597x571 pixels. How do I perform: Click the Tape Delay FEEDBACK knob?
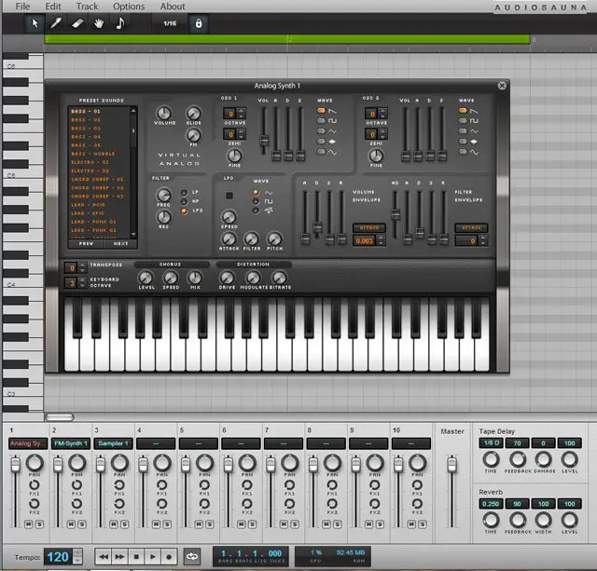tap(518, 459)
